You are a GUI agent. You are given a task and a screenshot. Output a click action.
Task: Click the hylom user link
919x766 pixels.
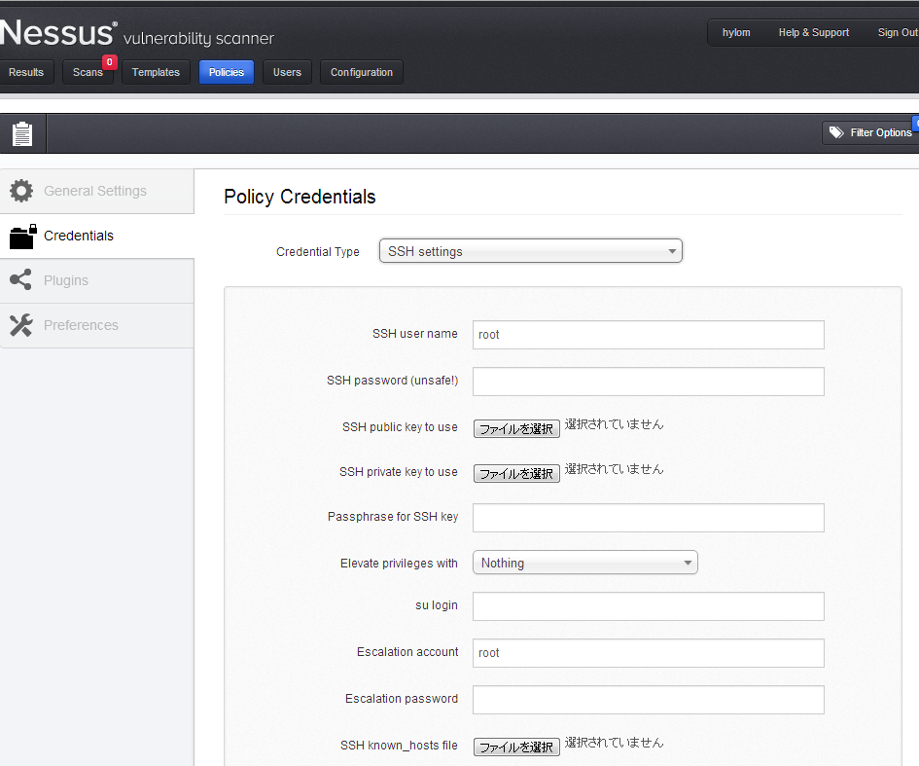[x=736, y=32]
